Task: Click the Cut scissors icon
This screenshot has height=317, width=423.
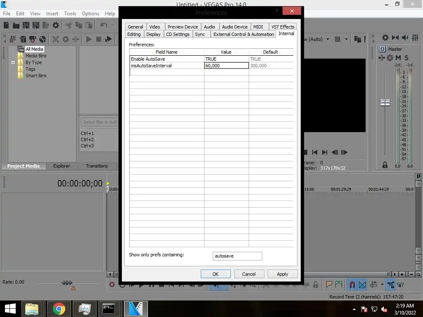Action: pyautogui.click(x=69, y=25)
